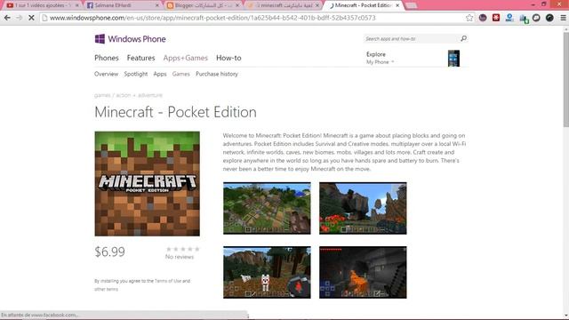Open the dark cave lava screenshot
The image size is (569, 320).
click(x=363, y=273)
